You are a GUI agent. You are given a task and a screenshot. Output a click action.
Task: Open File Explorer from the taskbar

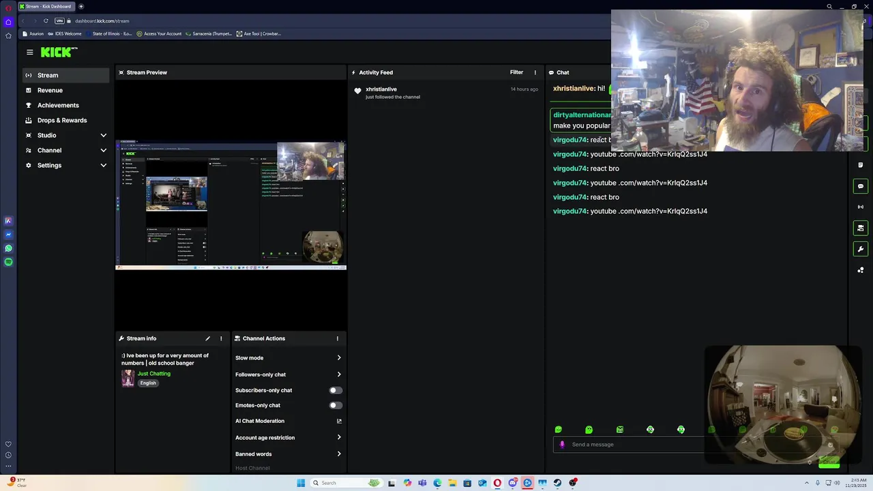452,483
